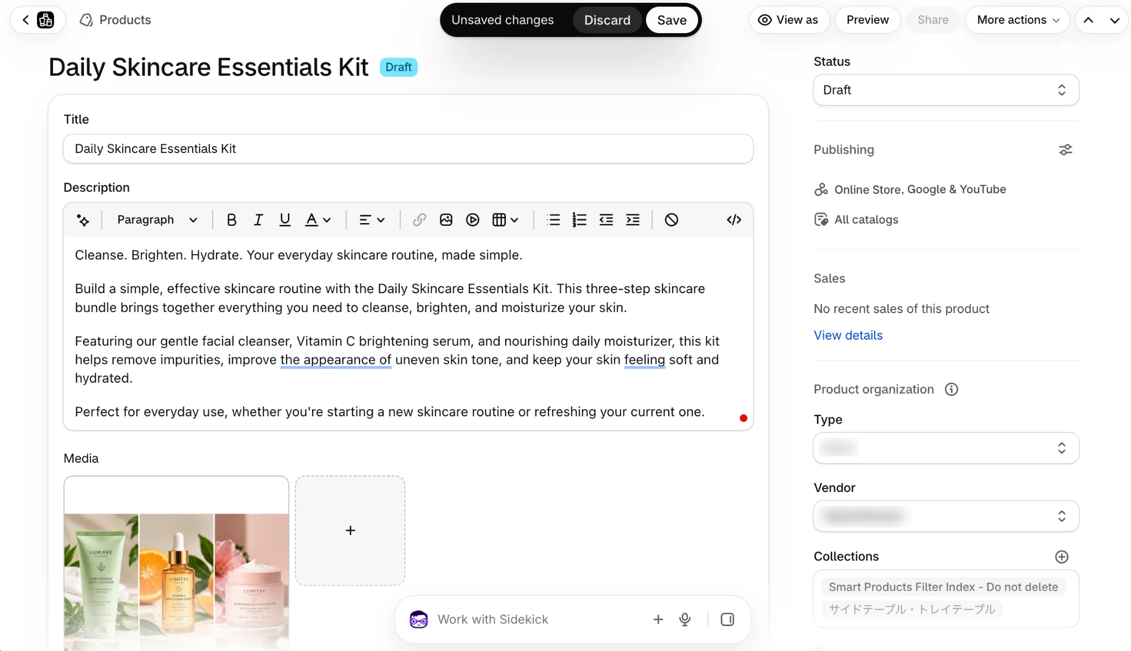Add new media with plus tile

[x=350, y=530]
